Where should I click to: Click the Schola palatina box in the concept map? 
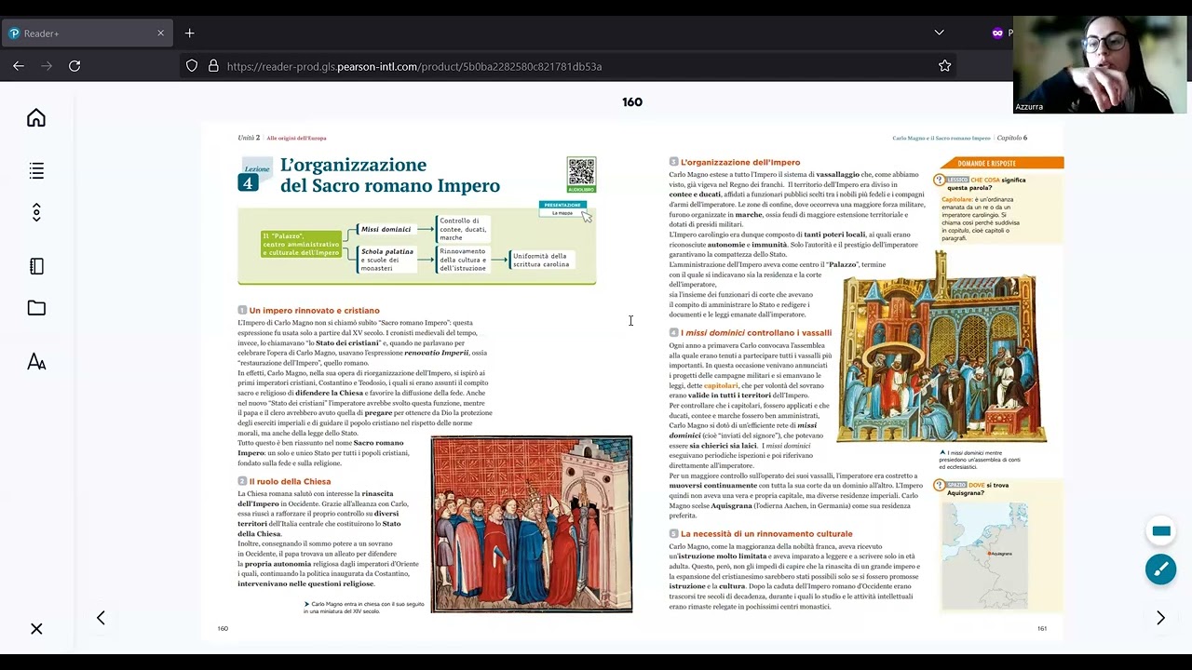click(x=386, y=260)
